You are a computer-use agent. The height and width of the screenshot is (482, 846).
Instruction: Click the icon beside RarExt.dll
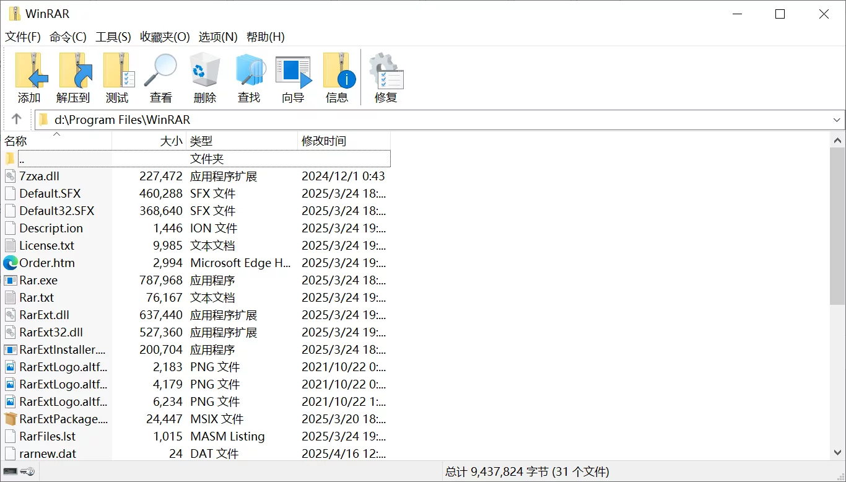[10, 315]
